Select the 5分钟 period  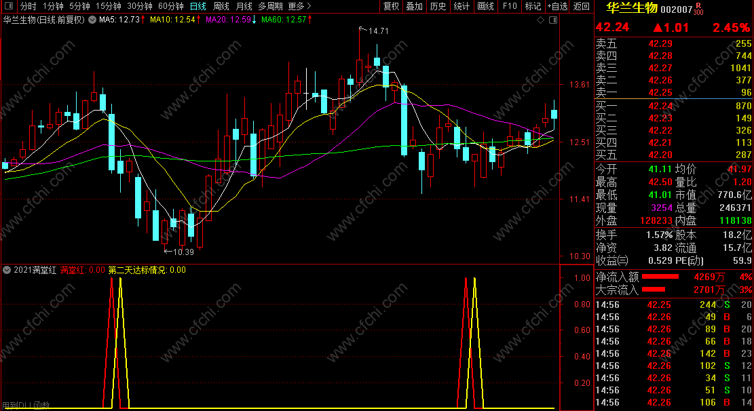coord(79,6)
